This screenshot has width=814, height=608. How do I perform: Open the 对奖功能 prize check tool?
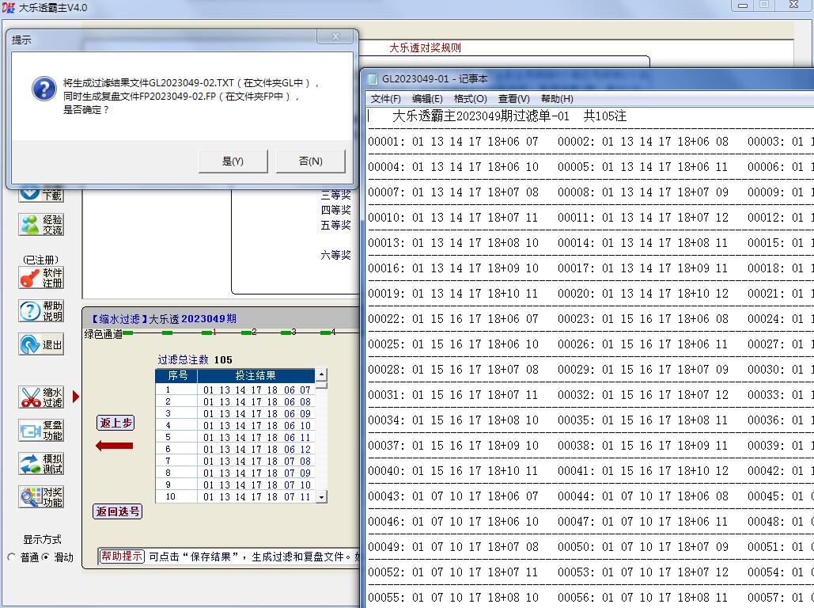click(x=41, y=497)
